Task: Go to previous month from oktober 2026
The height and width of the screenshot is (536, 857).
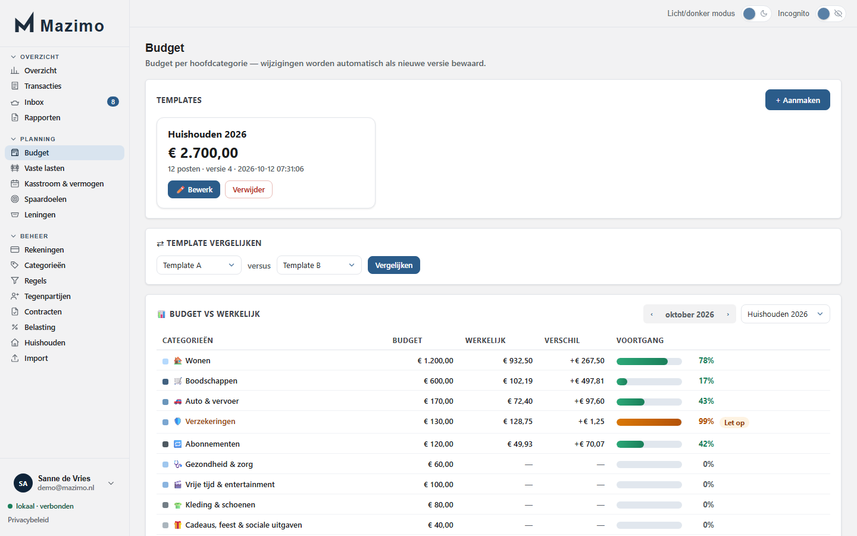Action: tap(652, 314)
